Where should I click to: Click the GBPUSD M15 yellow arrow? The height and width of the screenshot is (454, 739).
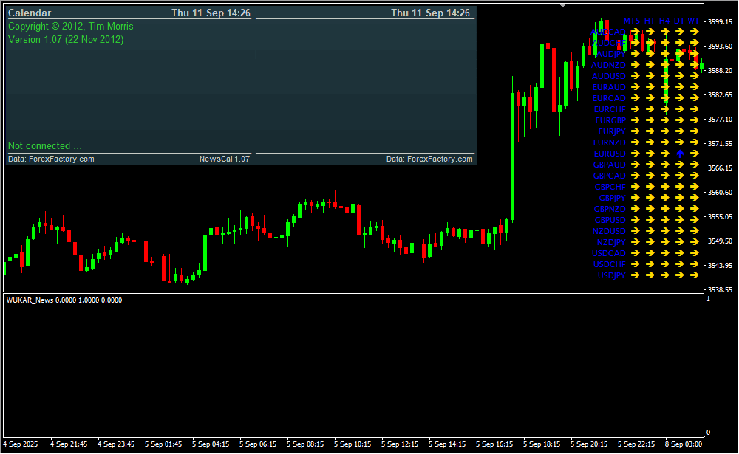635,220
